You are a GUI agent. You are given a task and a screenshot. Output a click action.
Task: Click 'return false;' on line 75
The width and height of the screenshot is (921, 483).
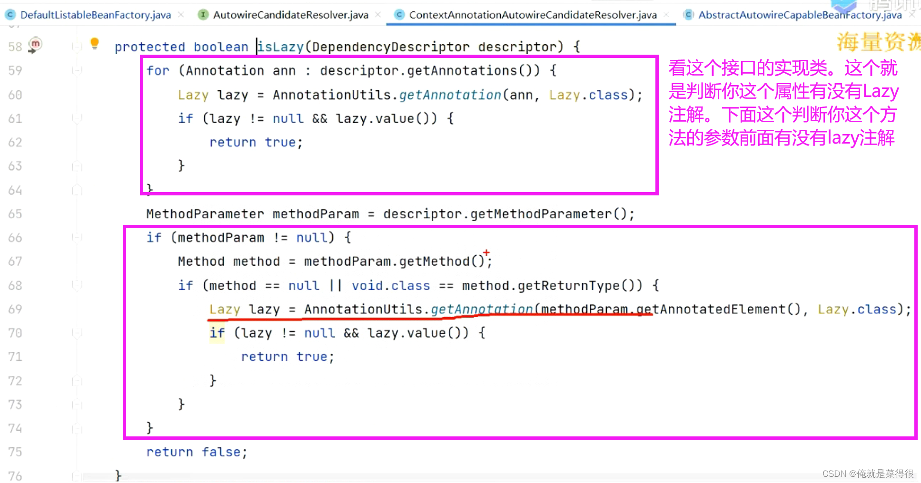tap(197, 452)
